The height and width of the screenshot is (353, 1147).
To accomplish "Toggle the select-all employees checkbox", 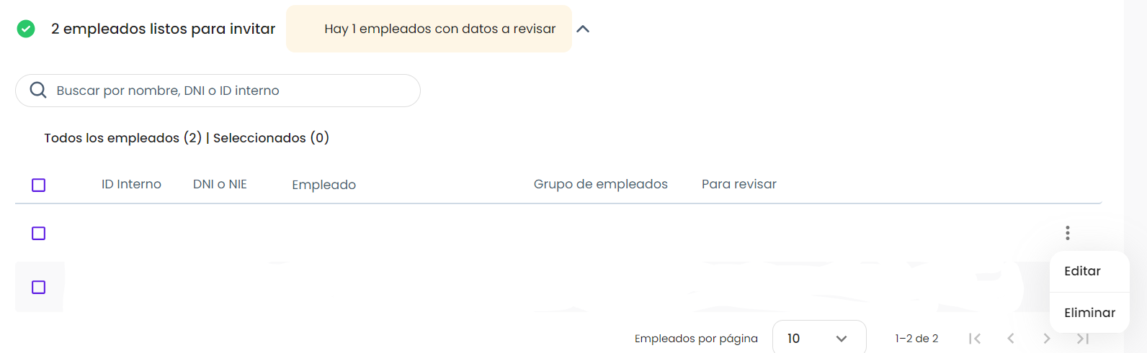I will coord(39,185).
